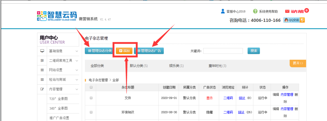The height and width of the screenshot is (121, 327).
Task: Select the 默认分类(5) category tab
Action: click(x=139, y=66)
